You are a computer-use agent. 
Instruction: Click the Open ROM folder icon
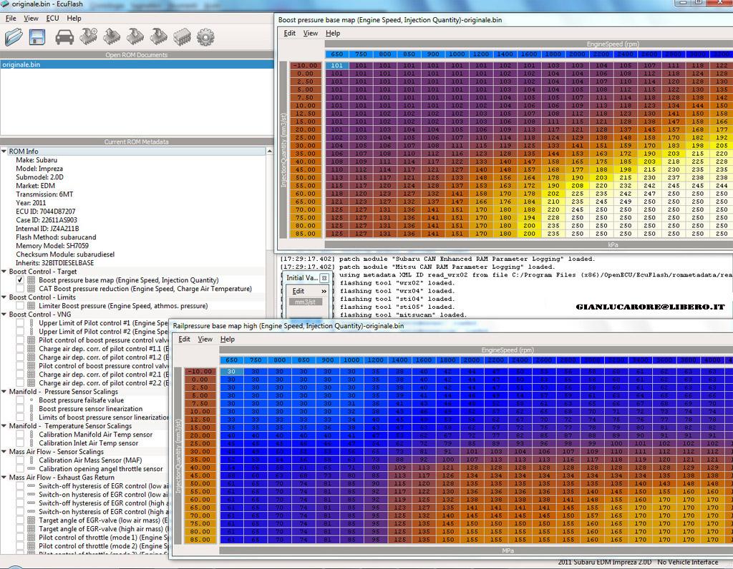14,36
